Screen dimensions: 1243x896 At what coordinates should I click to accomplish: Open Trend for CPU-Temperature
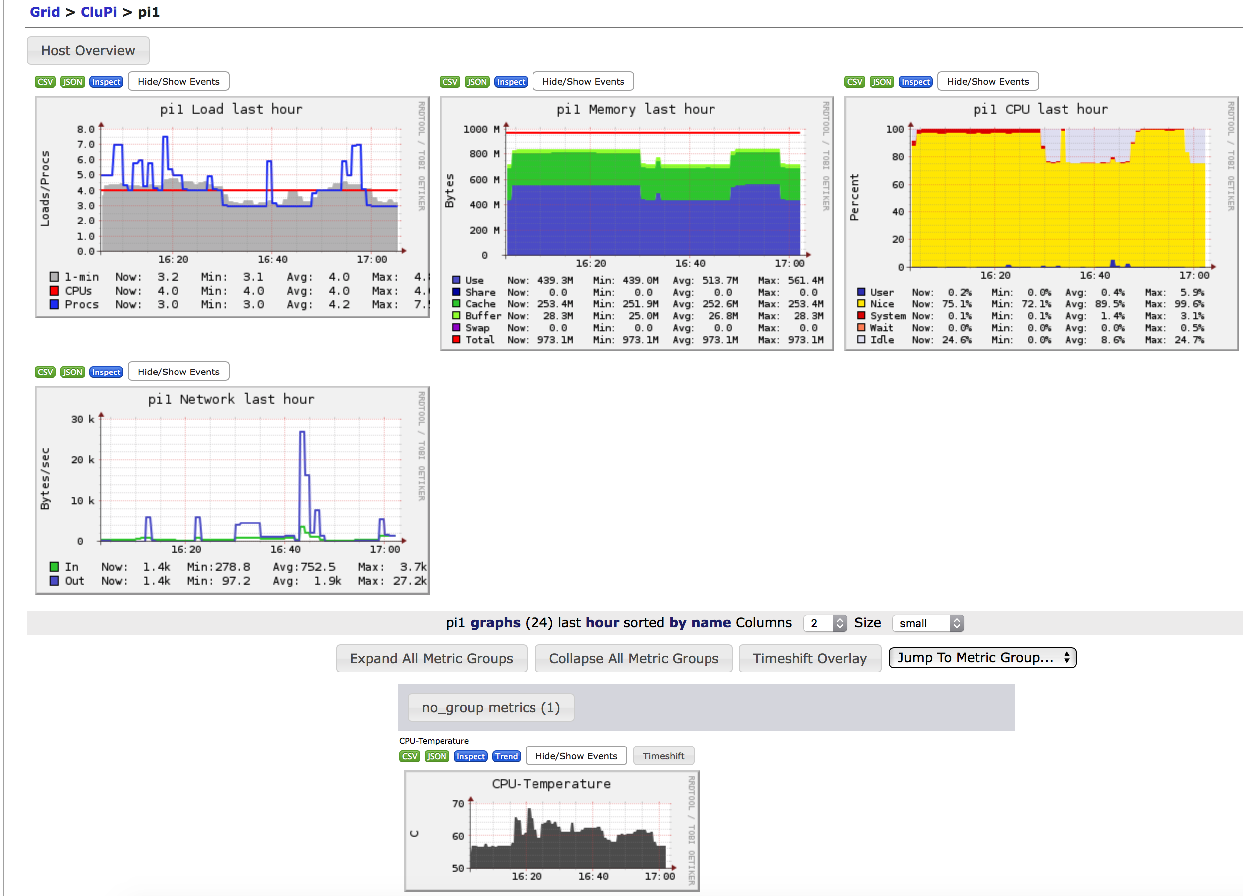[x=507, y=756]
